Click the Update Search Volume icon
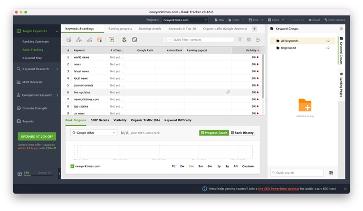This screenshot has width=363, height=211. click(x=79, y=40)
